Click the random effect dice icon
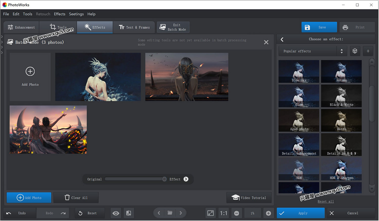The image size is (379, 221). click(x=355, y=51)
